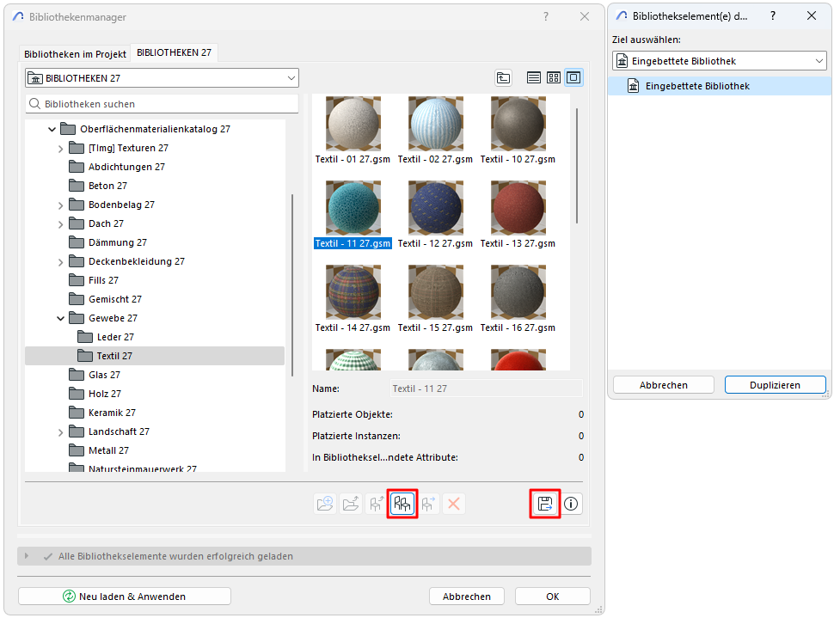Confirm with the OK button
Screen dimensions: 834x618
coord(553,597)
